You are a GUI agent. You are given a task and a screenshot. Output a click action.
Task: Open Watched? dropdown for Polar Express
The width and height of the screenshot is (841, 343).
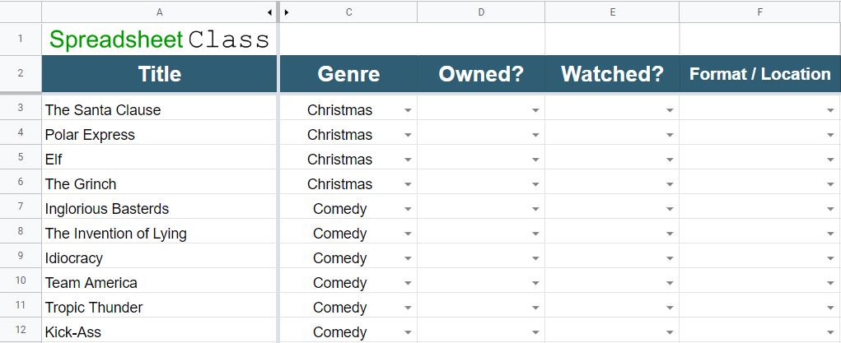tap(670, 135)
